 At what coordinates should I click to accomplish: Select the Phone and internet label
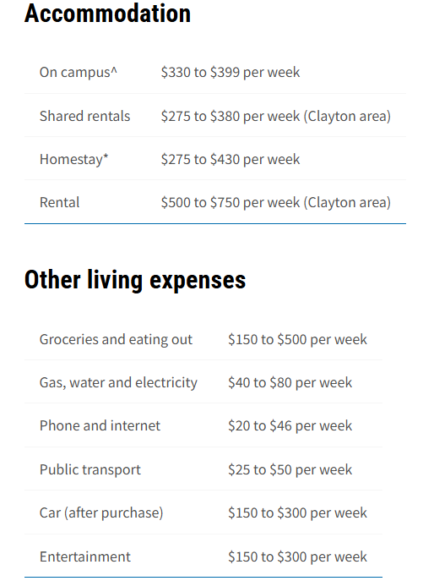[100, 425]
